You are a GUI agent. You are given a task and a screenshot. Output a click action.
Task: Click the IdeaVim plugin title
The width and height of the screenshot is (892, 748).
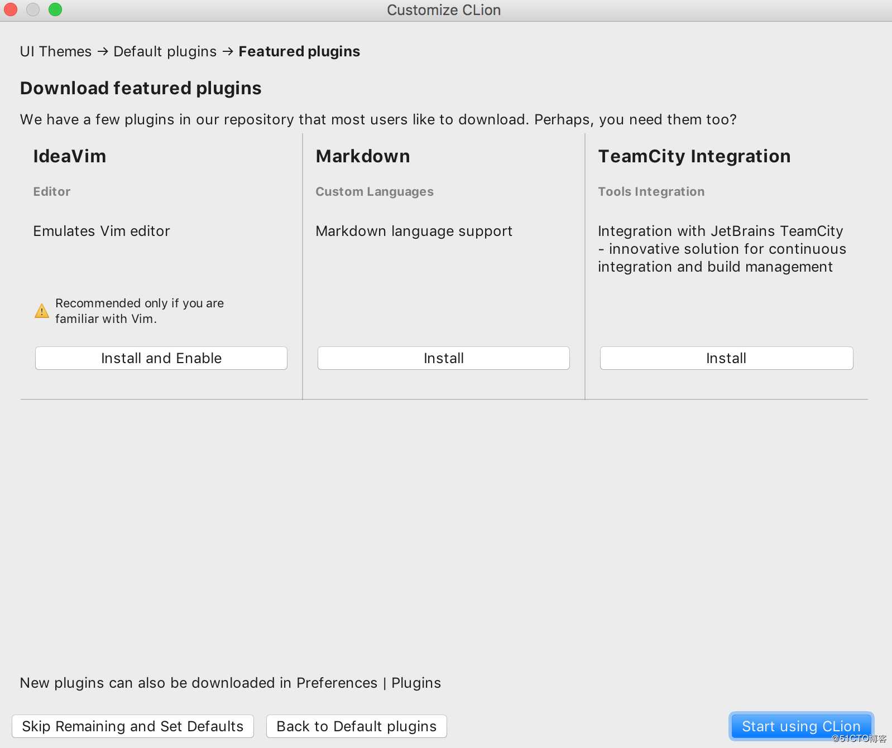70,156
